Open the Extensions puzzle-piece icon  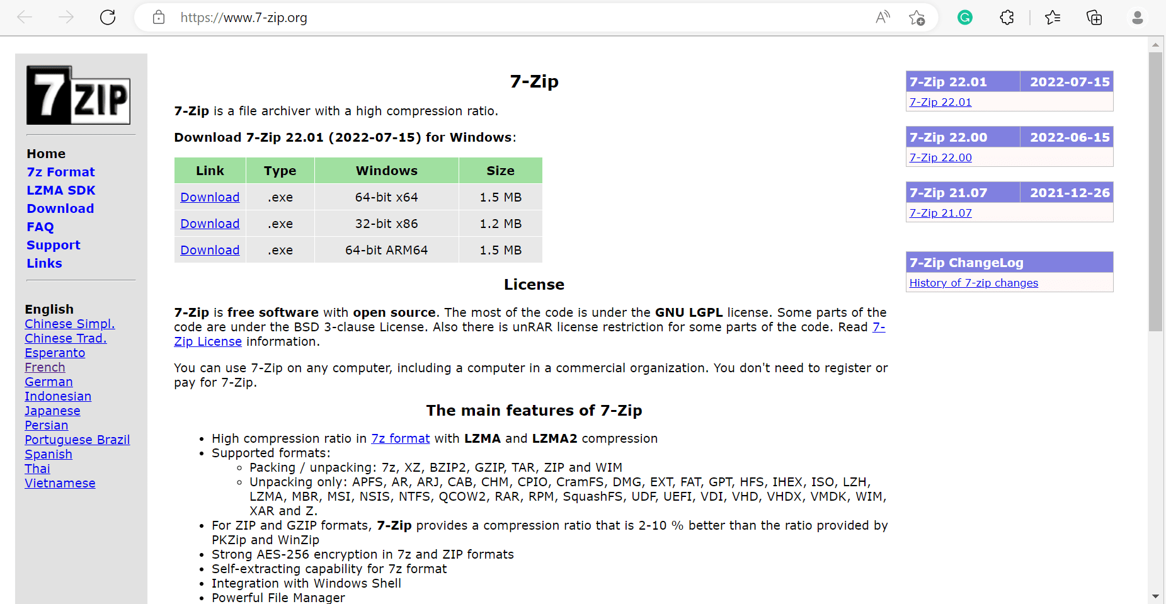(1007, 18)
